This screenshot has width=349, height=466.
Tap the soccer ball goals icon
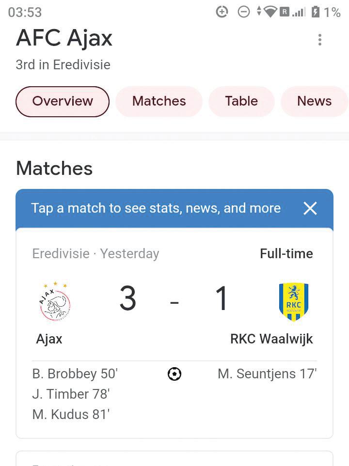174,374
